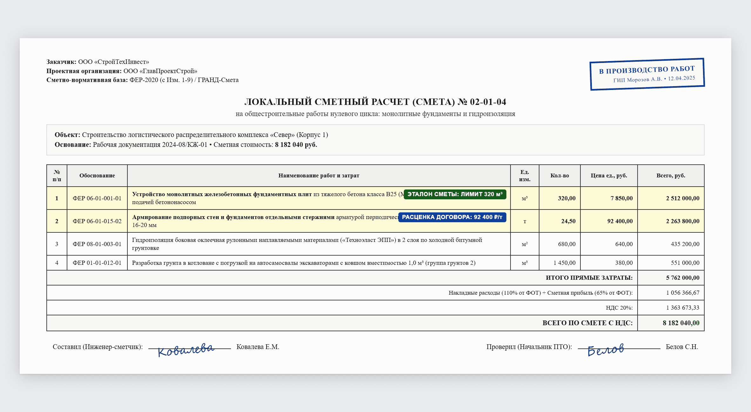Click the blue badge 'РАСЦЕНКА ДОГОВОРА: 92 400 ₽/т'
This screenshot has height=412, width=751.
(x=452, y=217)
